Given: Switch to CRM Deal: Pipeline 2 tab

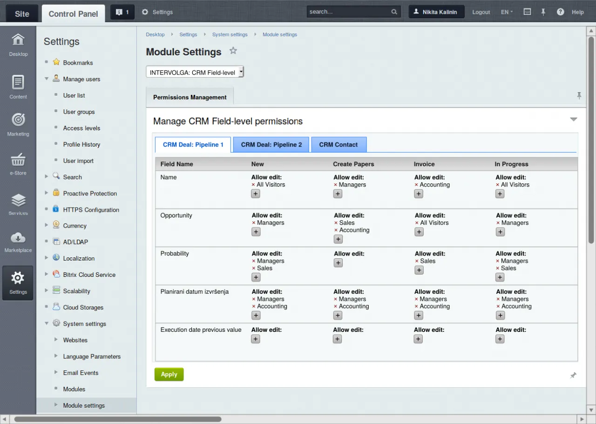Looking at the screenshot, I should coord(271,145).
